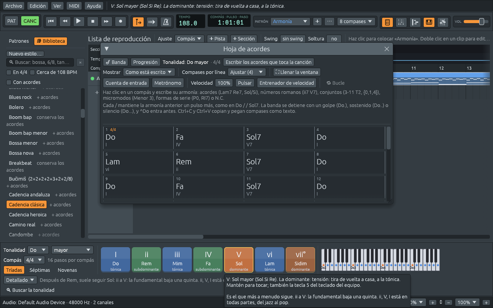Clear the library search with the x icon
Viewport: 493px width, 308px height.
80,62
